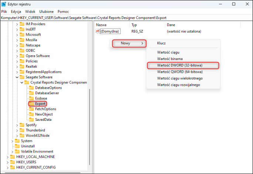Click the Registry Editor app icon in title bar

(4, 4)
